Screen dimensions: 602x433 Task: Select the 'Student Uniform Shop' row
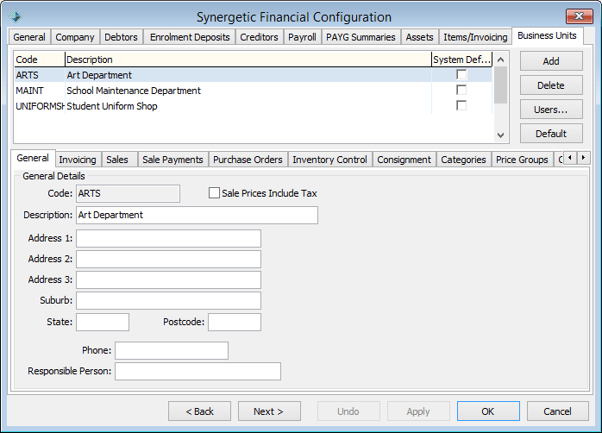click(x=254, y=106)
